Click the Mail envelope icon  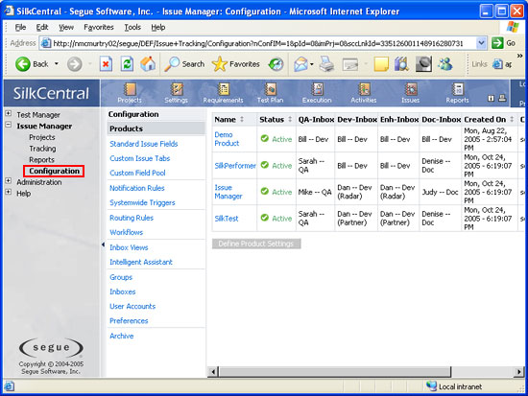pos(300,64)
